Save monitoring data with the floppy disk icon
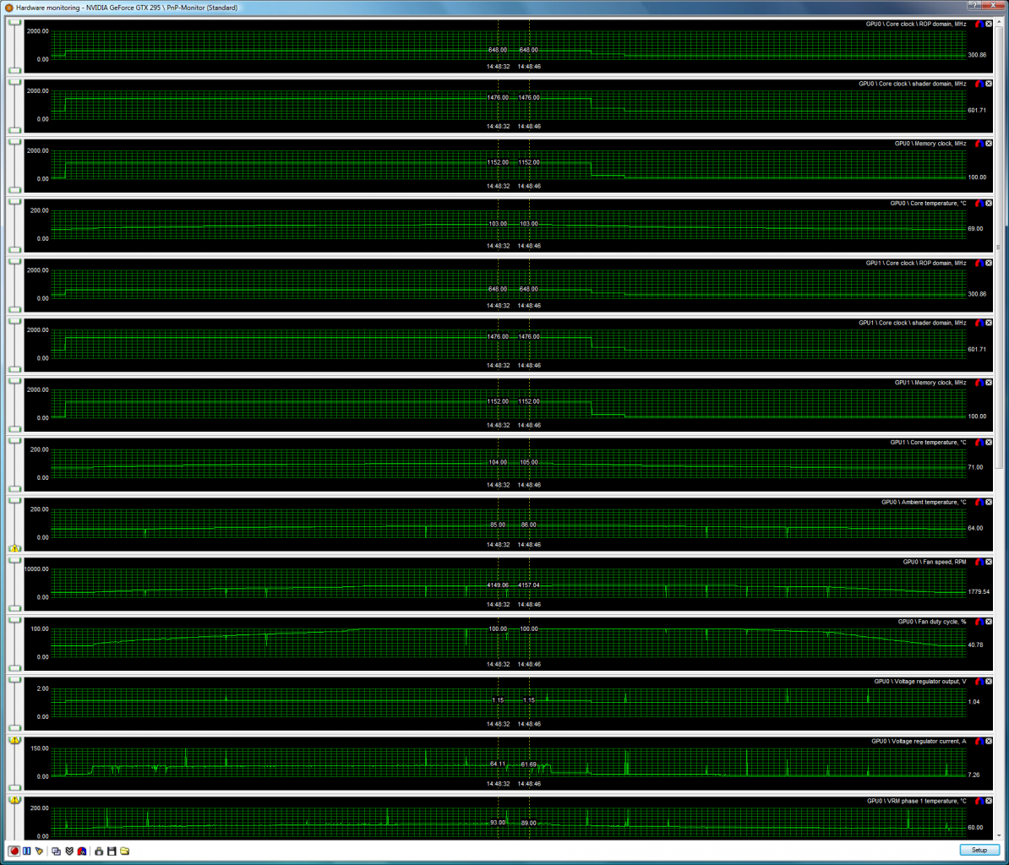The width and height of the screenshot is (1009, 865). (x=112, y=851)
